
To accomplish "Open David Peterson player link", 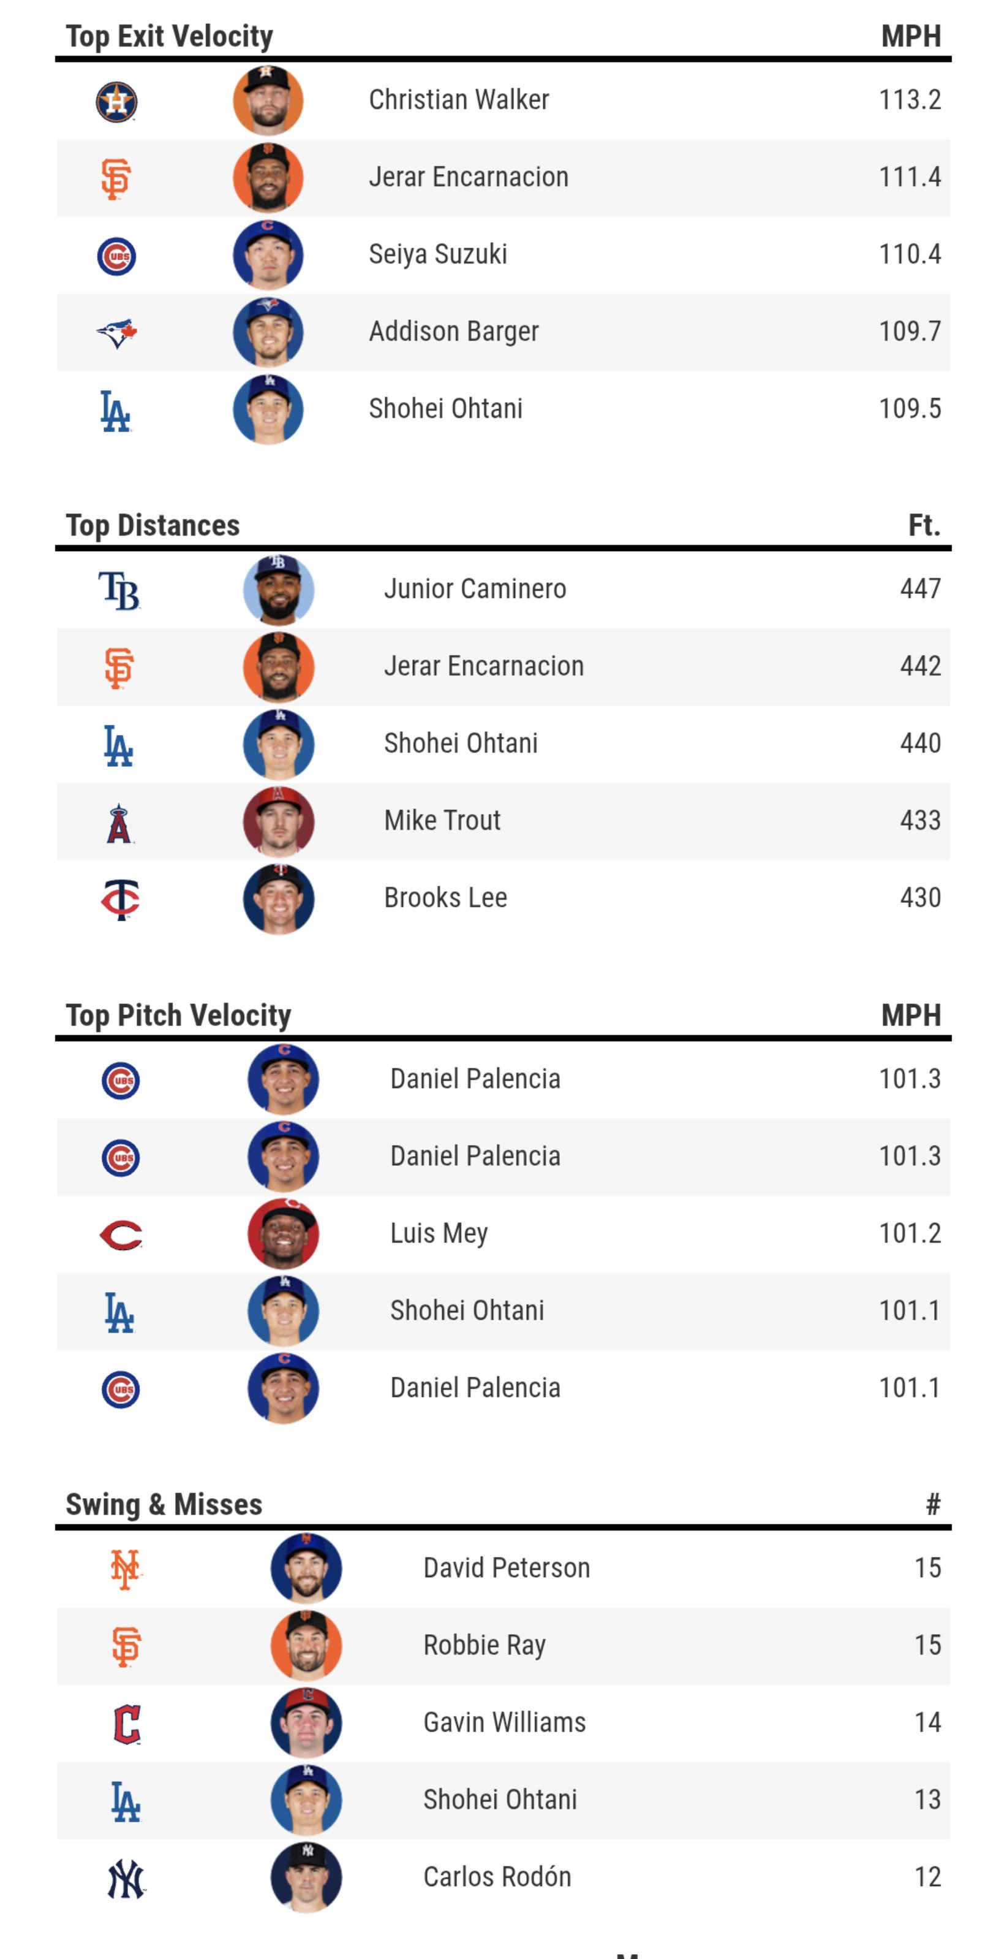I will point(506,1568).
